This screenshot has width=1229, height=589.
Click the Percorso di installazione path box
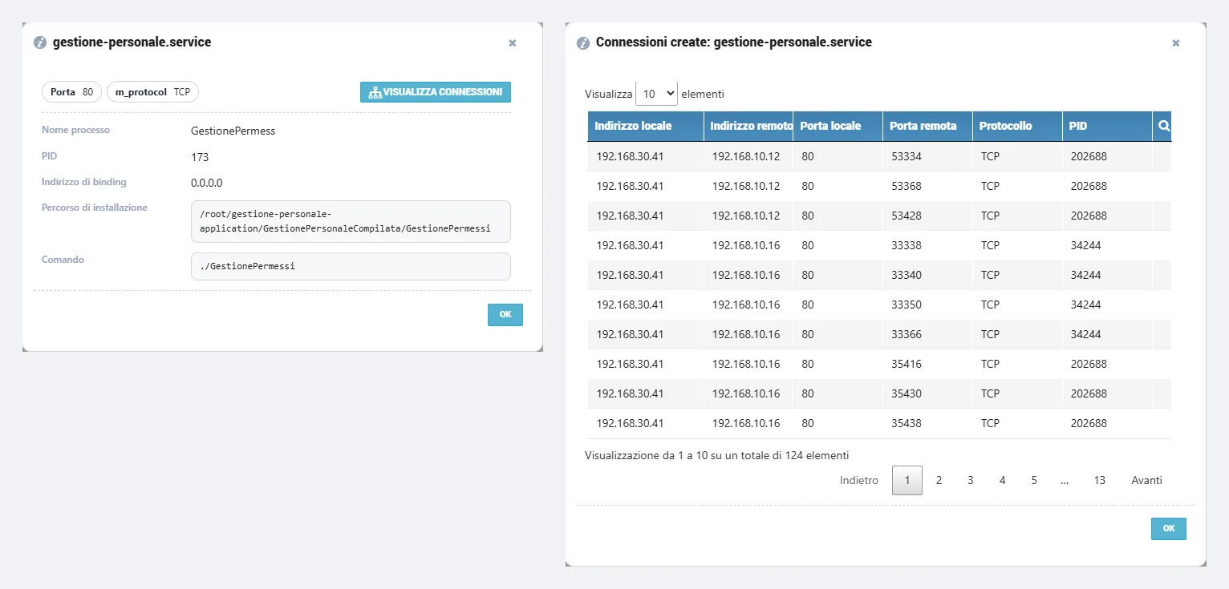[x=351, y=221]
